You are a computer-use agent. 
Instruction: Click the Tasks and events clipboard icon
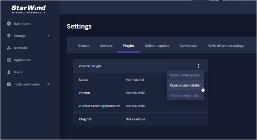tap(9, 84)
